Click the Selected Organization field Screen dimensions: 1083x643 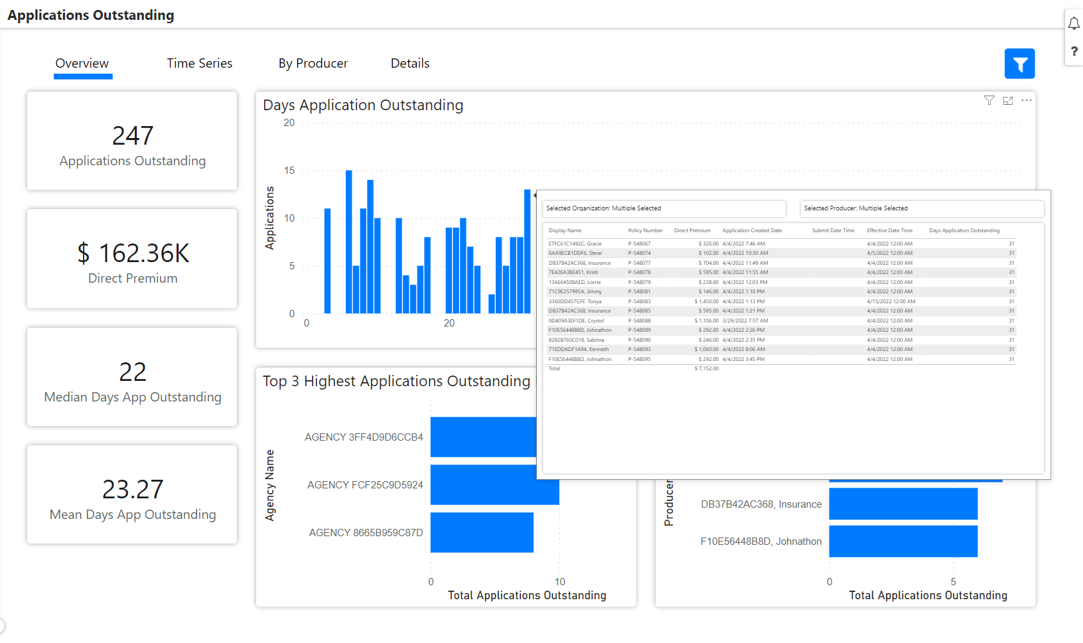click(x=664, y=208)
